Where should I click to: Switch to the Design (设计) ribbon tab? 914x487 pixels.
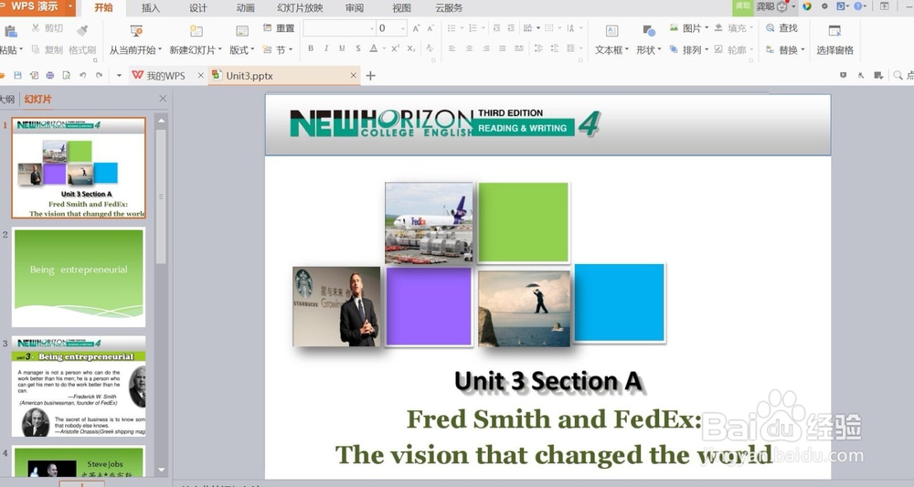coord(198,8)
